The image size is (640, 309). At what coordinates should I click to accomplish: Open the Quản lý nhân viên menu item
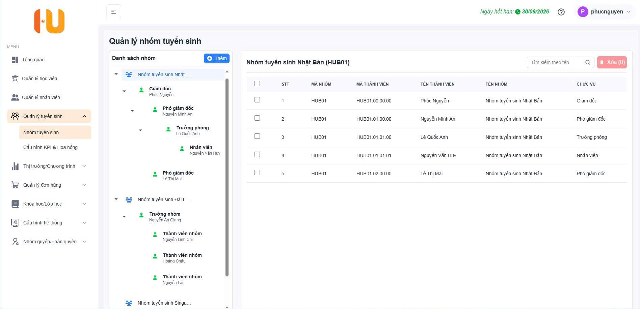pos(41,97)
